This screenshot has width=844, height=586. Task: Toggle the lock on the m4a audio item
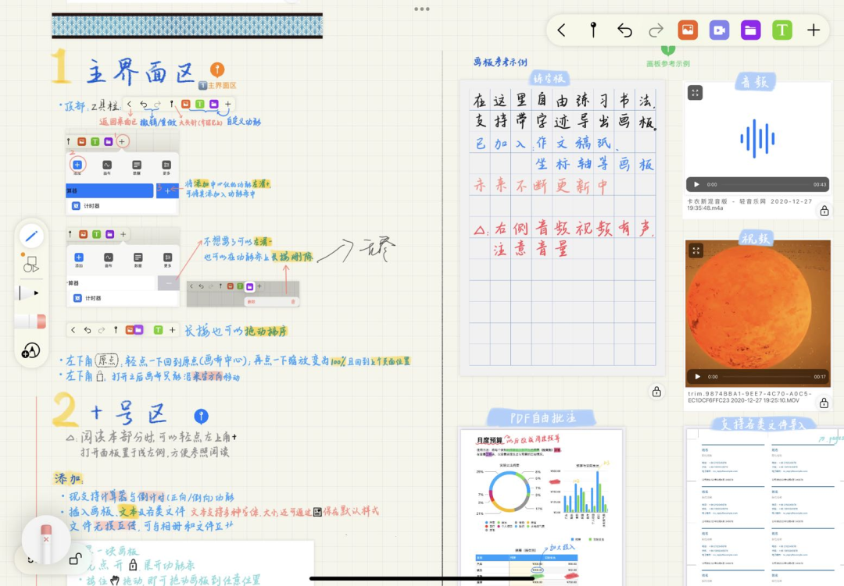(824, 211)
